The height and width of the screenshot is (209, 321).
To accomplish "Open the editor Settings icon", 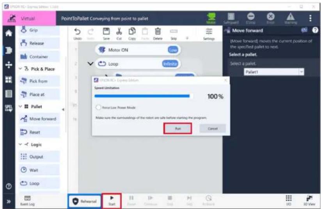I will tap(209, 34).
